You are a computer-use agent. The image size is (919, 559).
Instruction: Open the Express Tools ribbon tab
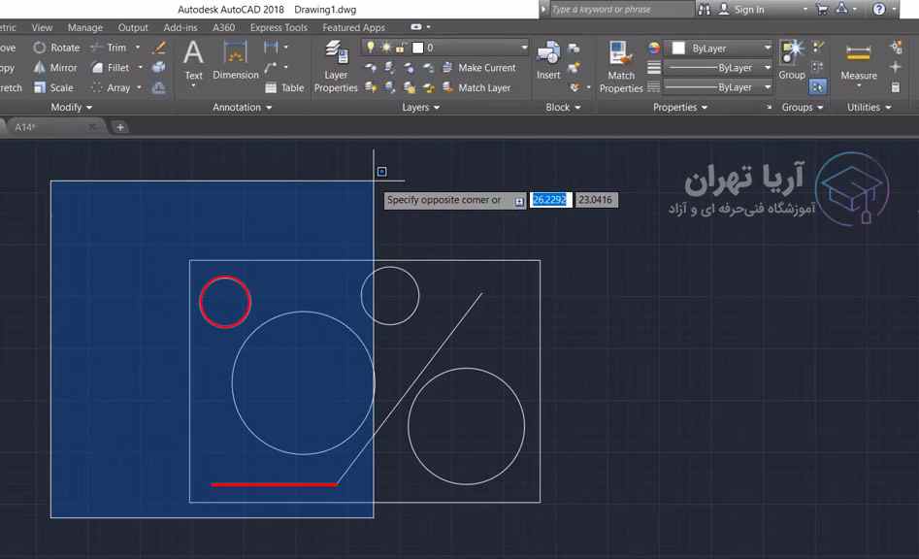click(279, 28)
